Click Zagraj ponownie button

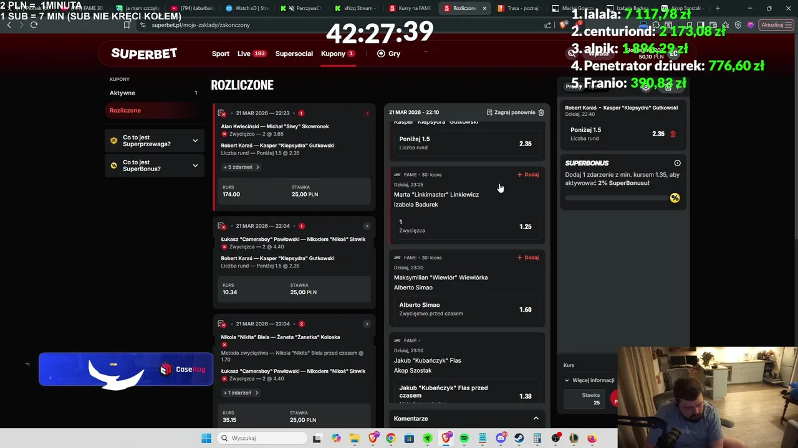[511, 112]
